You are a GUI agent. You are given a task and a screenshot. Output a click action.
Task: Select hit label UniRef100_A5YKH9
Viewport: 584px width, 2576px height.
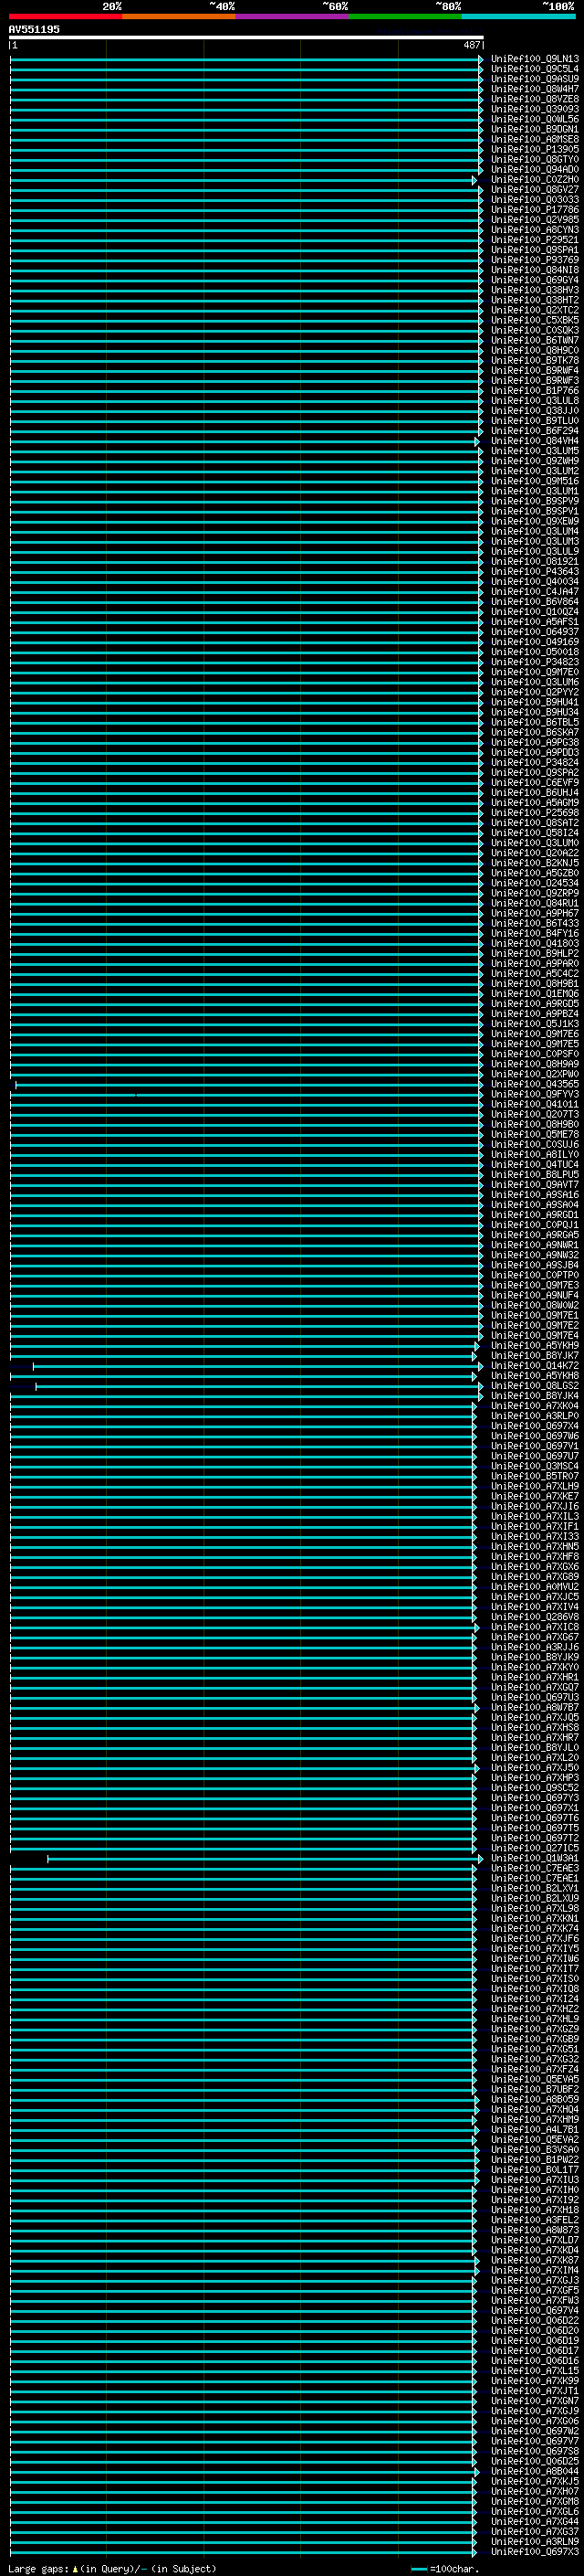(x=534, y=1346)
